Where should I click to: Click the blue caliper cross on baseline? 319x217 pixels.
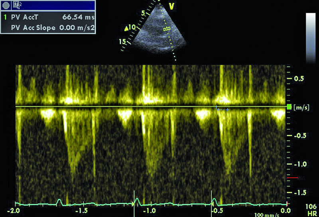point(217,108)
